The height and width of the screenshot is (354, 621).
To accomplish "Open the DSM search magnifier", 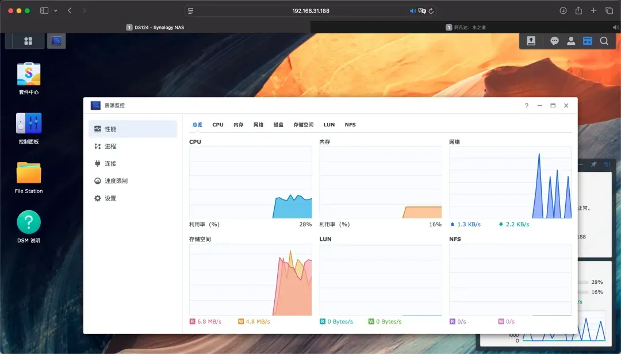I will click(604, 41).
